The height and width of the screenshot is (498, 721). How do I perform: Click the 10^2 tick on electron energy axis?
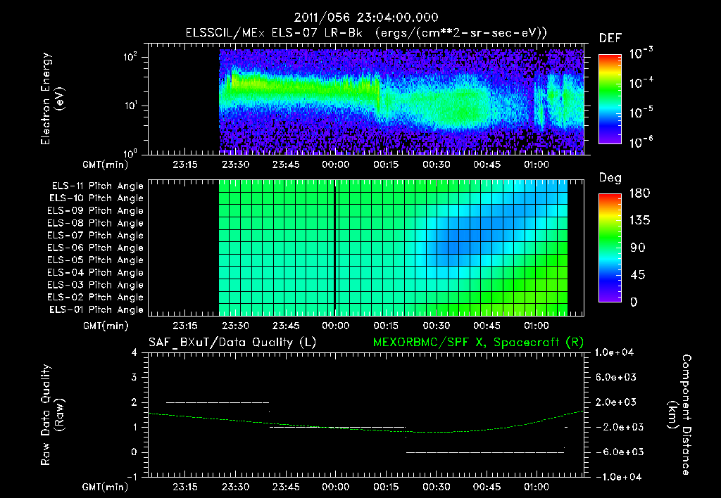(x=130, y=58)
